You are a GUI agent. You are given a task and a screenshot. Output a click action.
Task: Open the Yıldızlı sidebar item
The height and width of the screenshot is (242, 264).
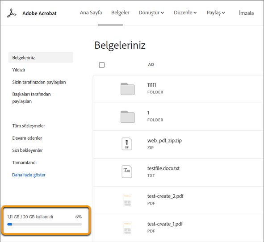18,70
